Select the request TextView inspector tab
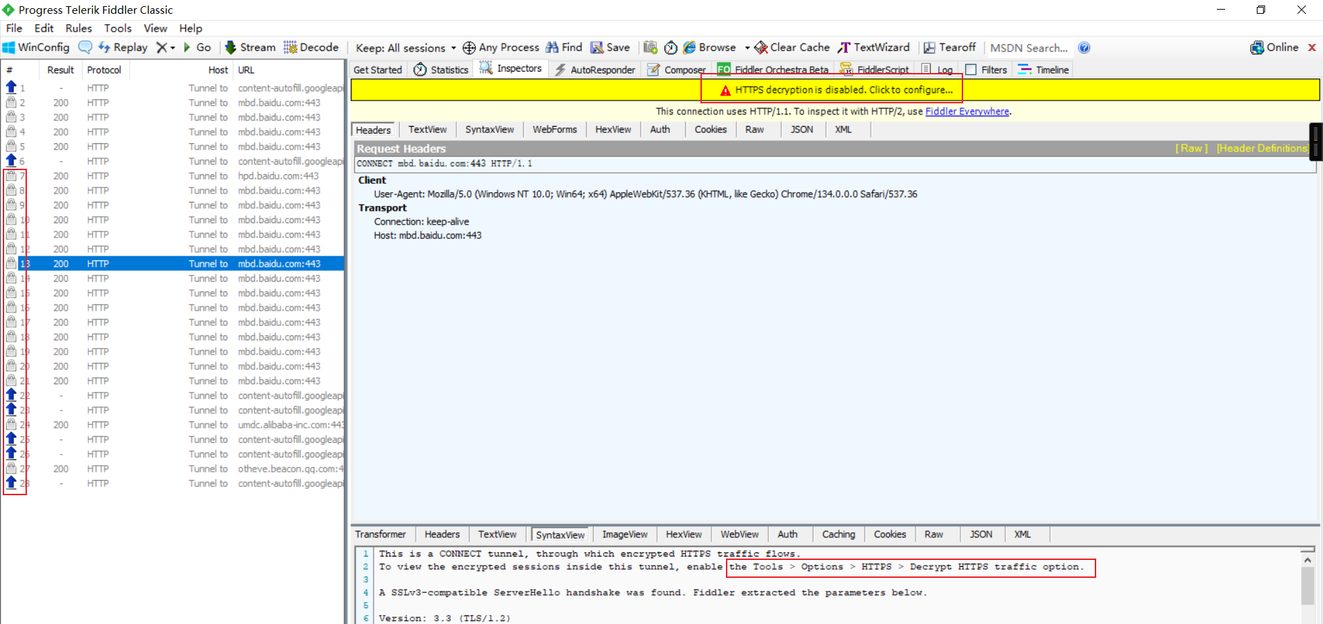 point(427,129)
